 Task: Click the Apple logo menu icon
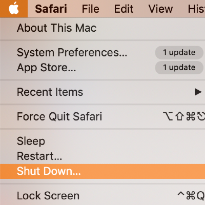coord(14,9)
